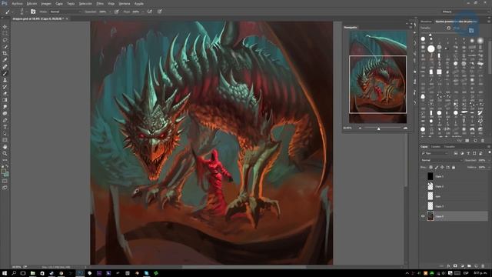Viewport: 492px width, 277px height.
Task: Click the foreground color swatch
Action: coord(3,172)
